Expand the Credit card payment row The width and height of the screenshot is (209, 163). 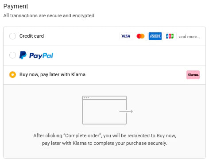pyautogui.click(x=104, y=36)
